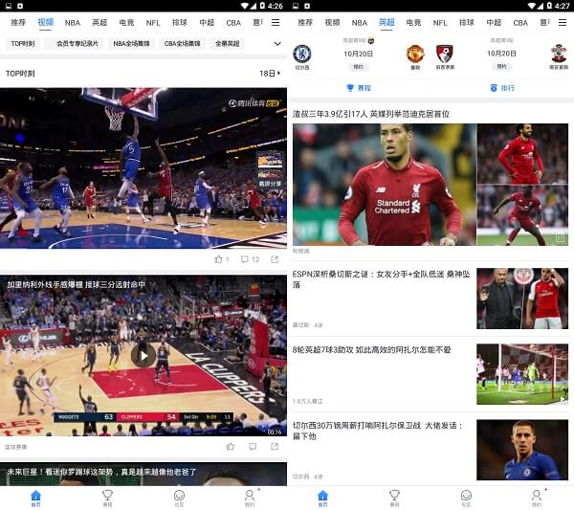Select the 英超 tab on the 英超 screen

(386, 23)
